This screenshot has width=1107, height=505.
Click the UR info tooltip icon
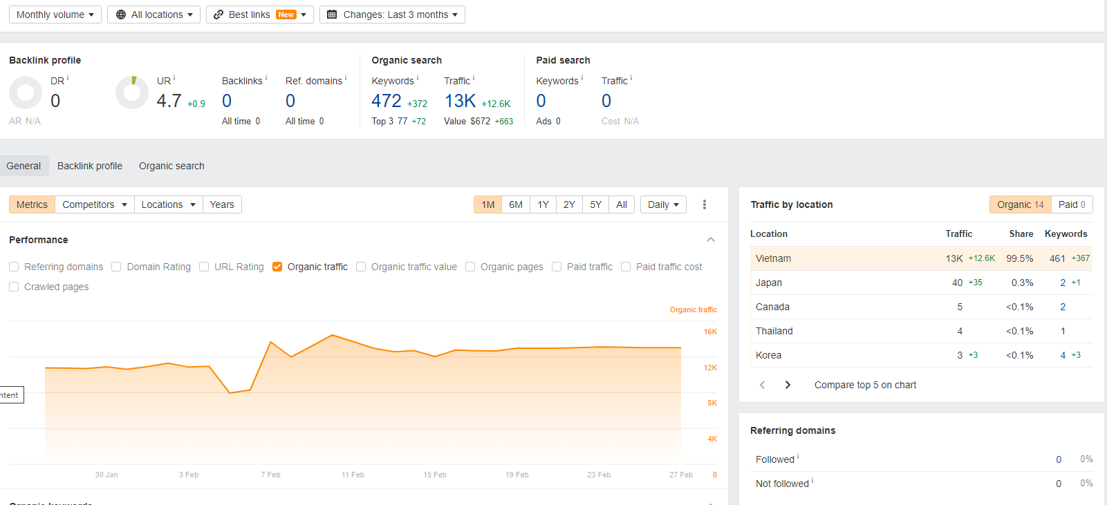[x=174, y=78]
